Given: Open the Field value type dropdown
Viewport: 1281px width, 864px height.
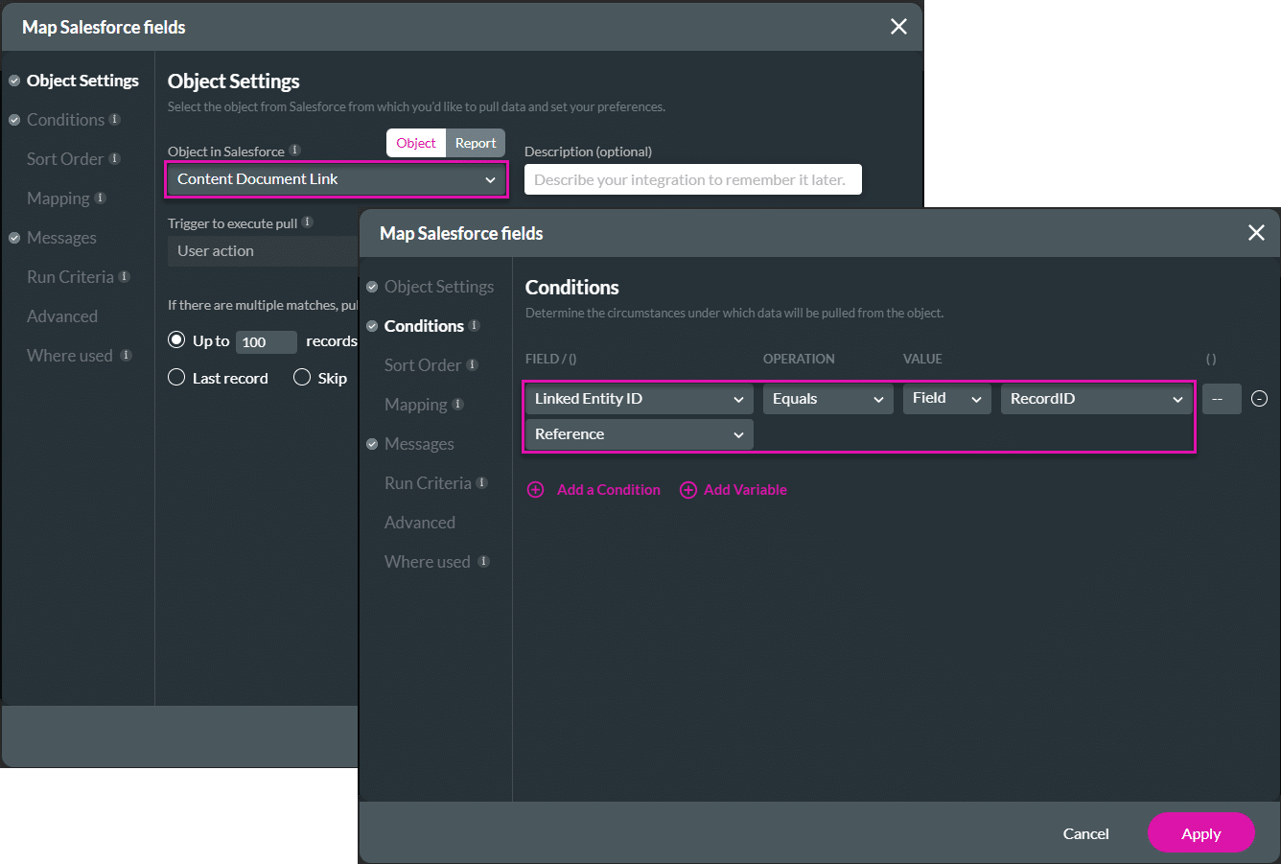Looking at the screenshot, I should coord(947,399).
